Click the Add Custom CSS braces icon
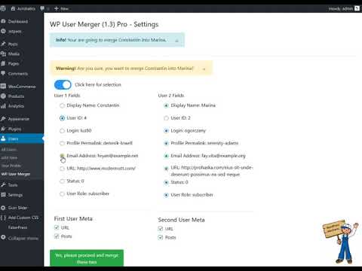This screenshot has height=271, width=362. click(3, 218)
